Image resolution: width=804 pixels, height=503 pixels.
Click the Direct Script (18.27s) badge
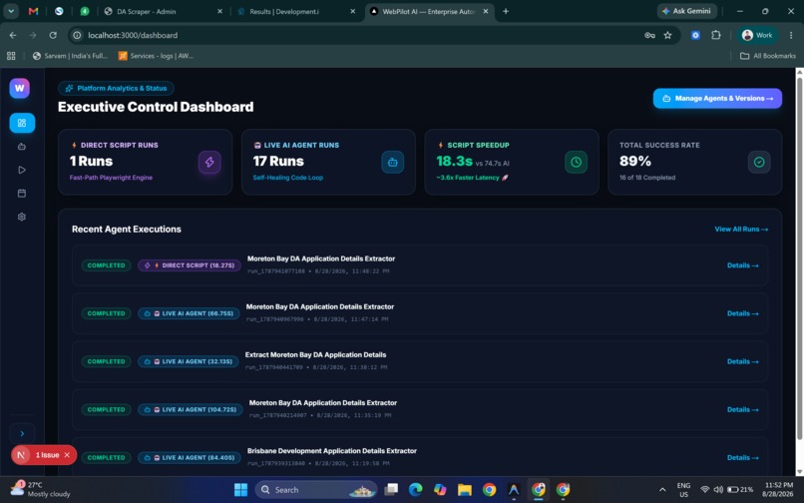point(190,265)
